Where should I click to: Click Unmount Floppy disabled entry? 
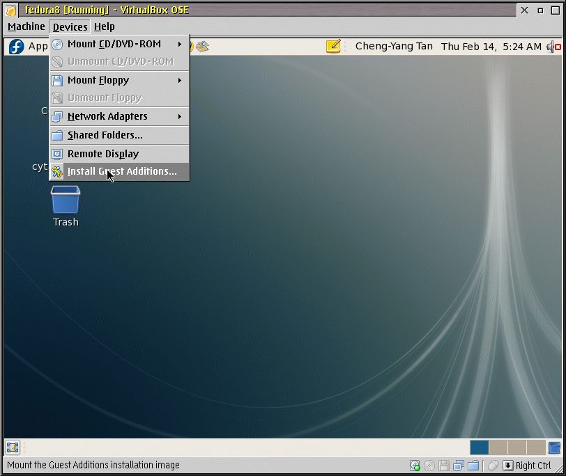[119, 97]
